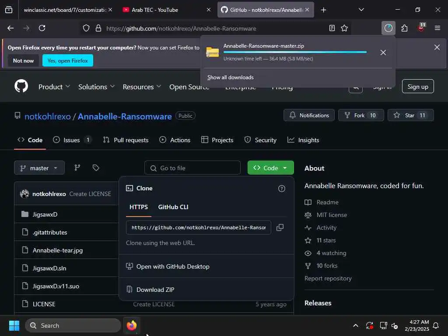The width and height of the screenshot is (448, 336).
Task: Open the master branch dropdown
Action: [x=39, y=168]
